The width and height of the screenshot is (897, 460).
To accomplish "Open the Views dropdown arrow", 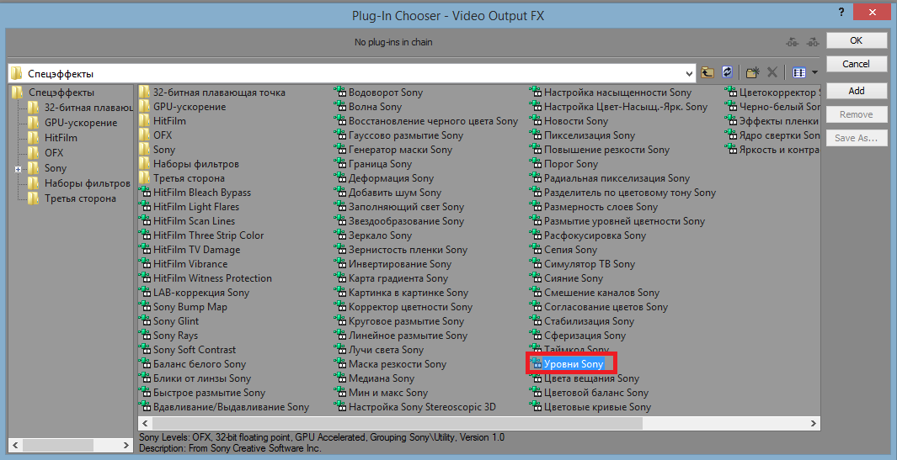I will pos(814,73).
